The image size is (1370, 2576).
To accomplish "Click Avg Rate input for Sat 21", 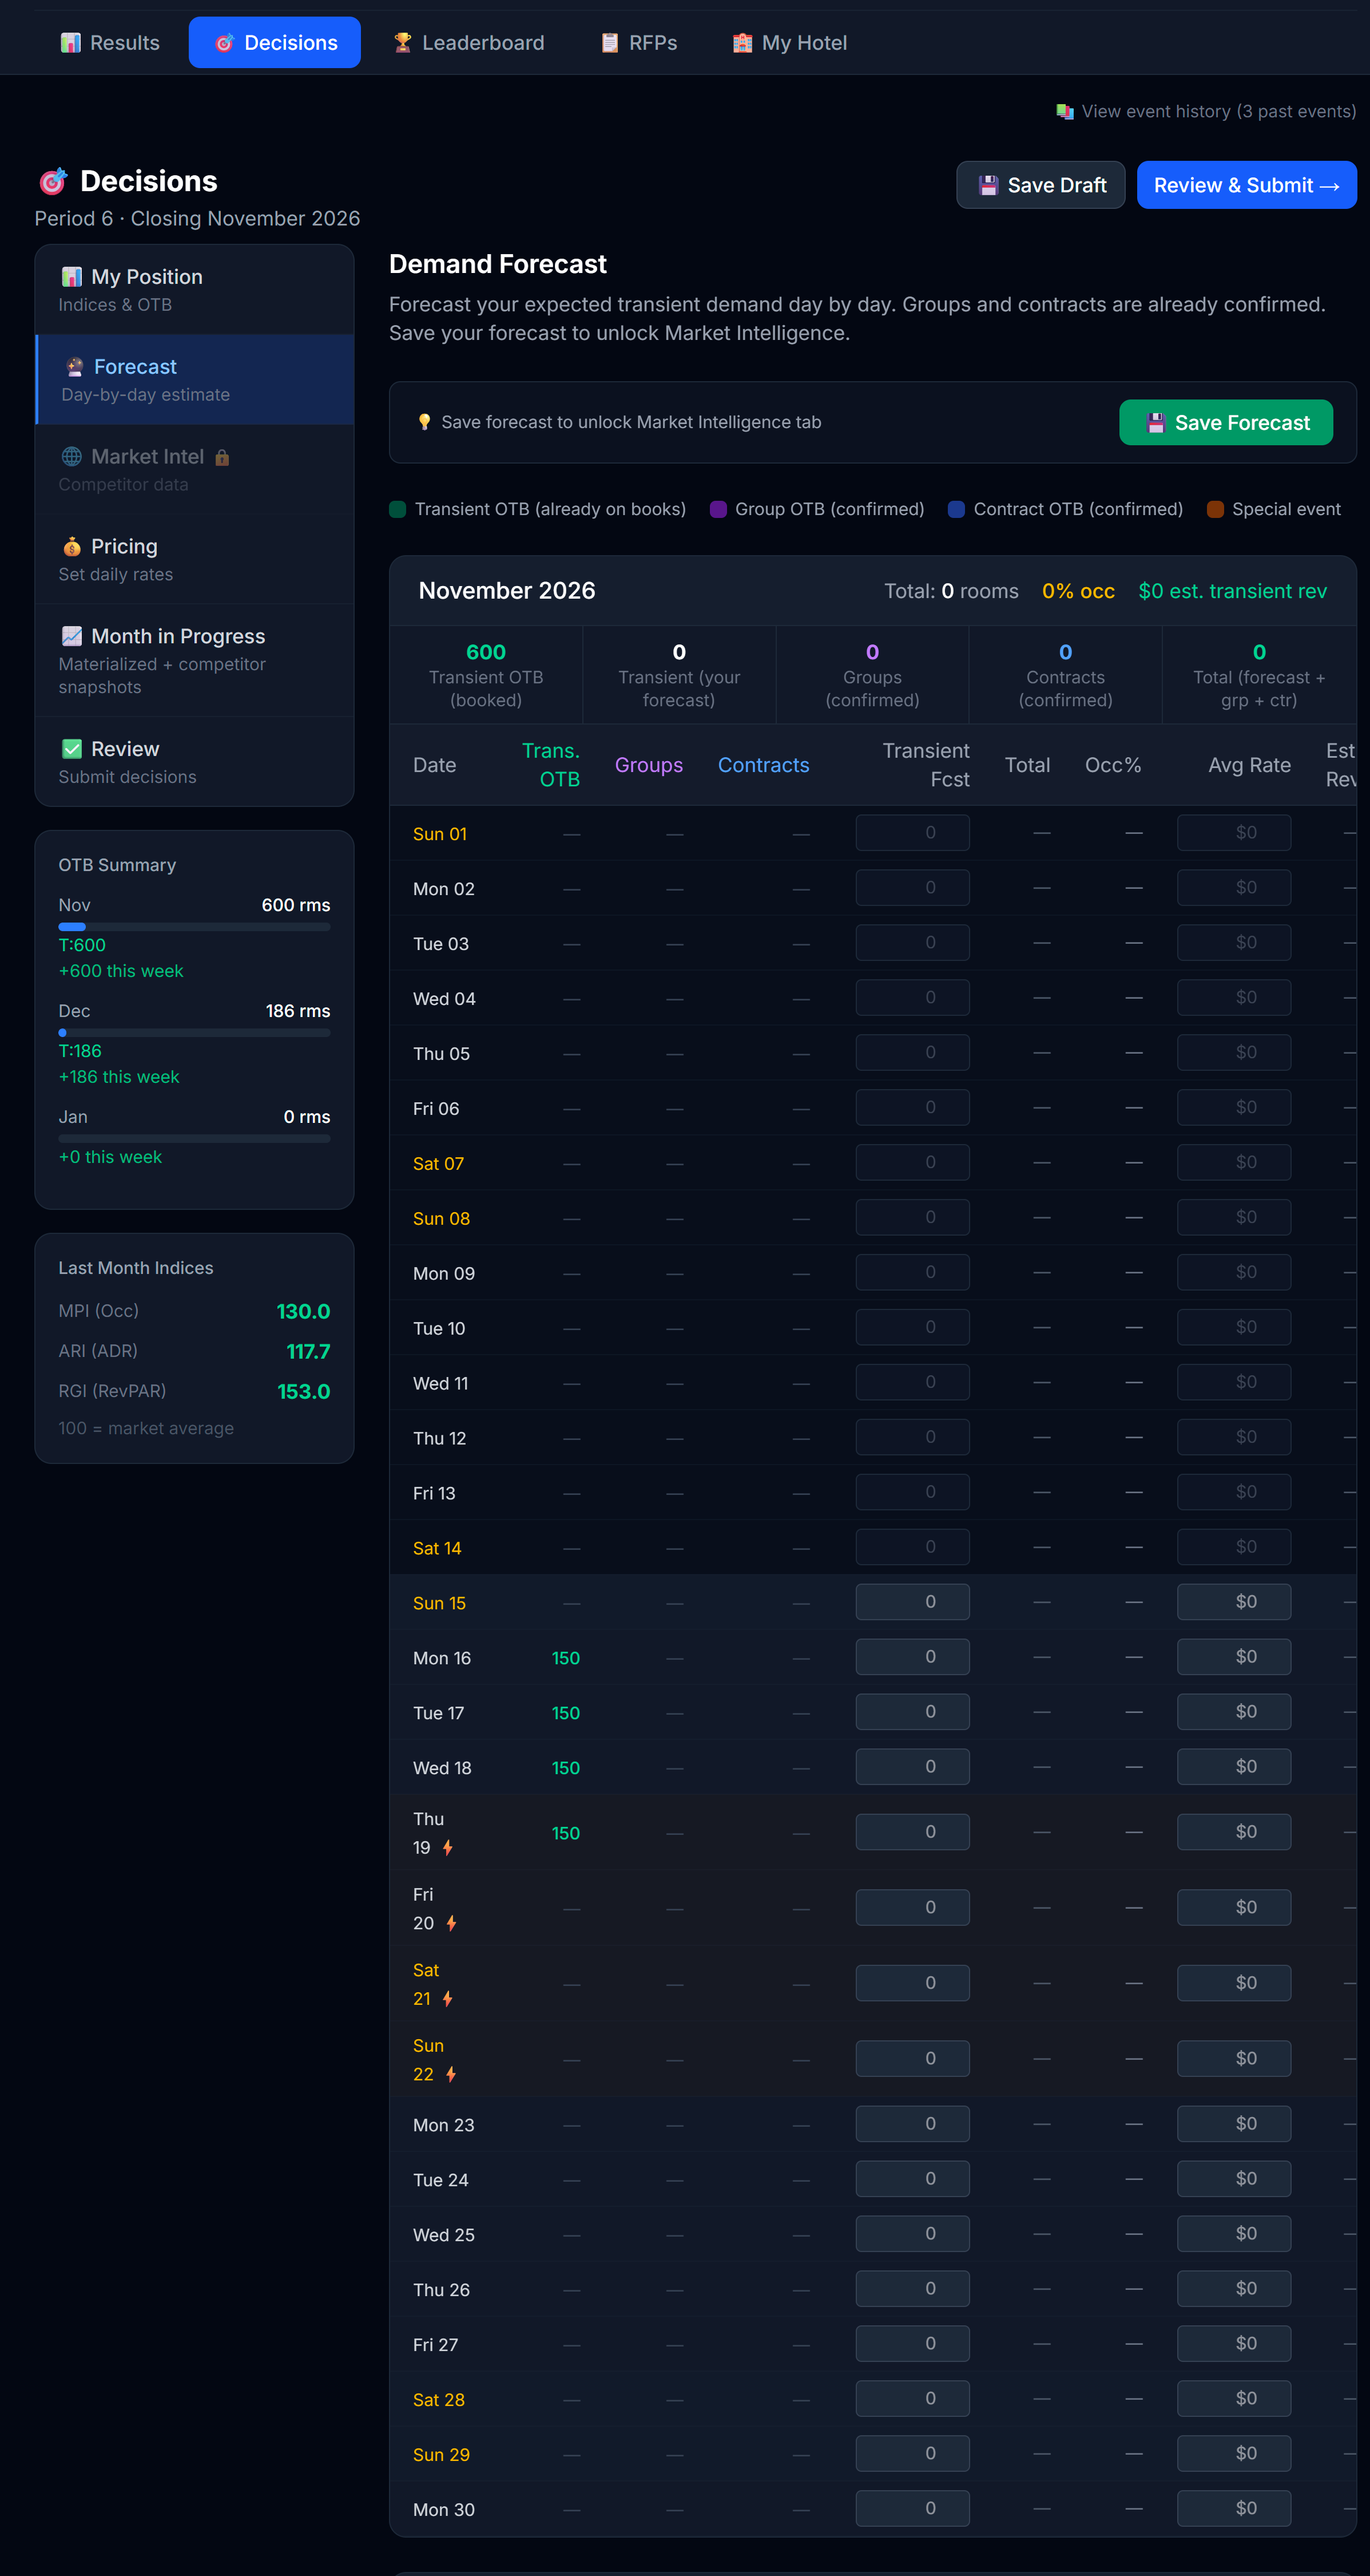I will [x=1234, y=1983].
